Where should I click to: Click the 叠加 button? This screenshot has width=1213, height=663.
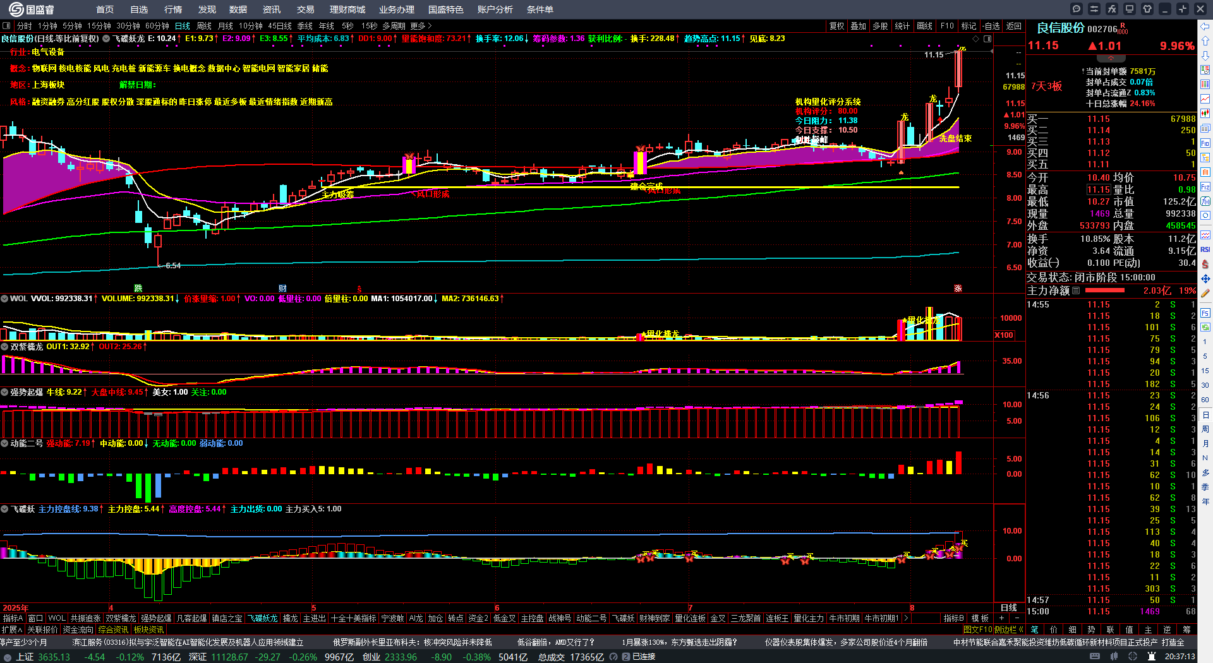pyautogui.click(x=858, y=26)
